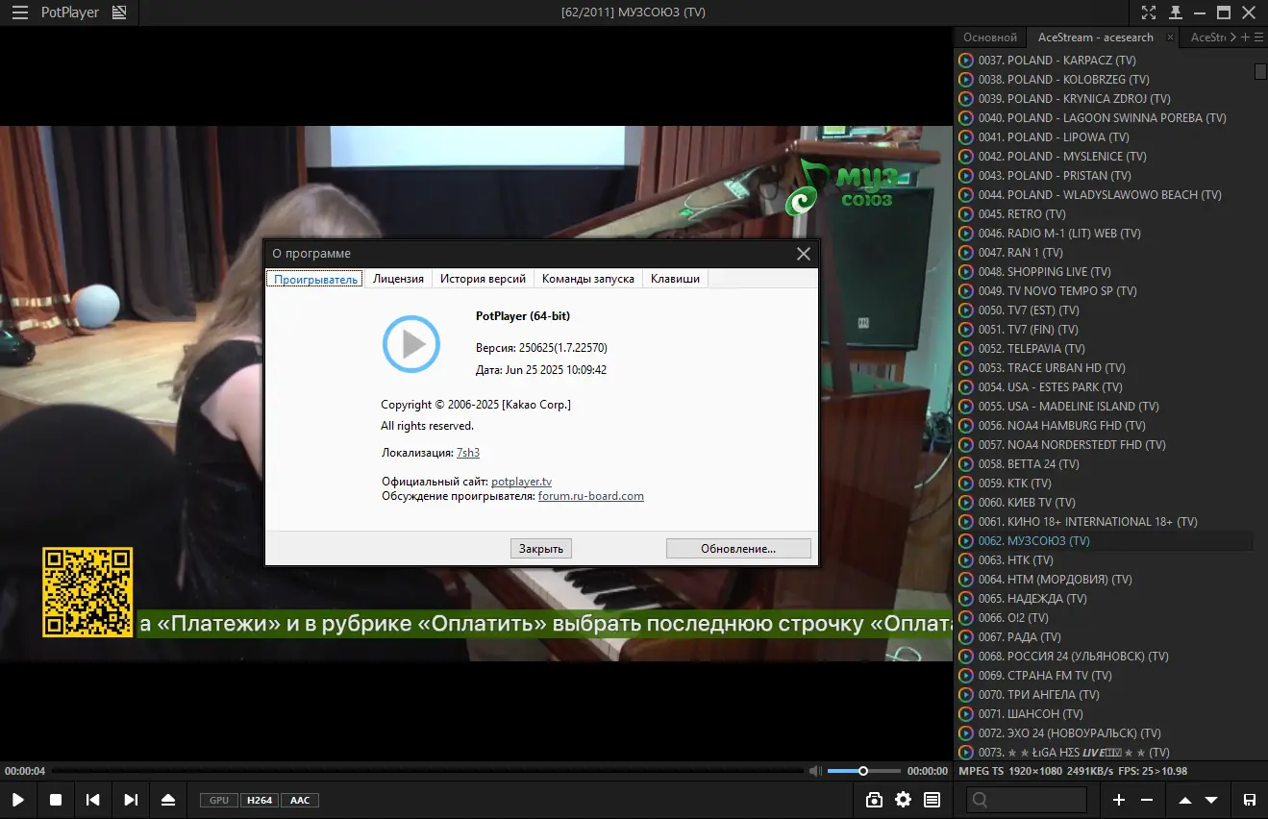Open the Проигрыватель tab in the about dialog
Screen dimensions: 1268x819
pos(315,279)
